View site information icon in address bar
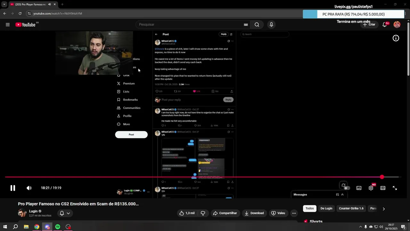Screen dimensions: 410x231 coord(29,13)
